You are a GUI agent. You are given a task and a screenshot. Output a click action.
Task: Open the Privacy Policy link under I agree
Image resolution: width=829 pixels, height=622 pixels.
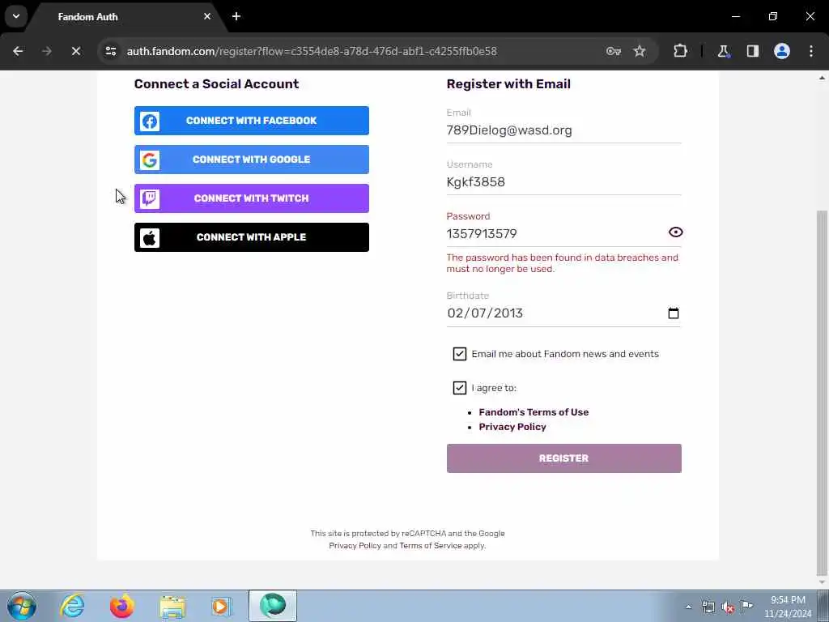tap(512, 427)
